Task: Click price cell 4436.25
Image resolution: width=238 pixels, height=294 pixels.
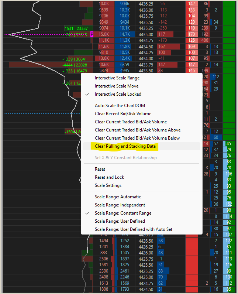Action: coord(146,4)
